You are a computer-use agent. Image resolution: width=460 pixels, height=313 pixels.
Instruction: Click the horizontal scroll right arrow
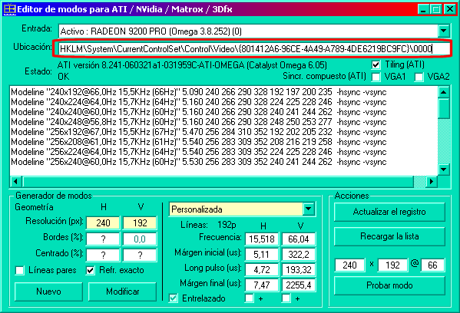point(432,181)
